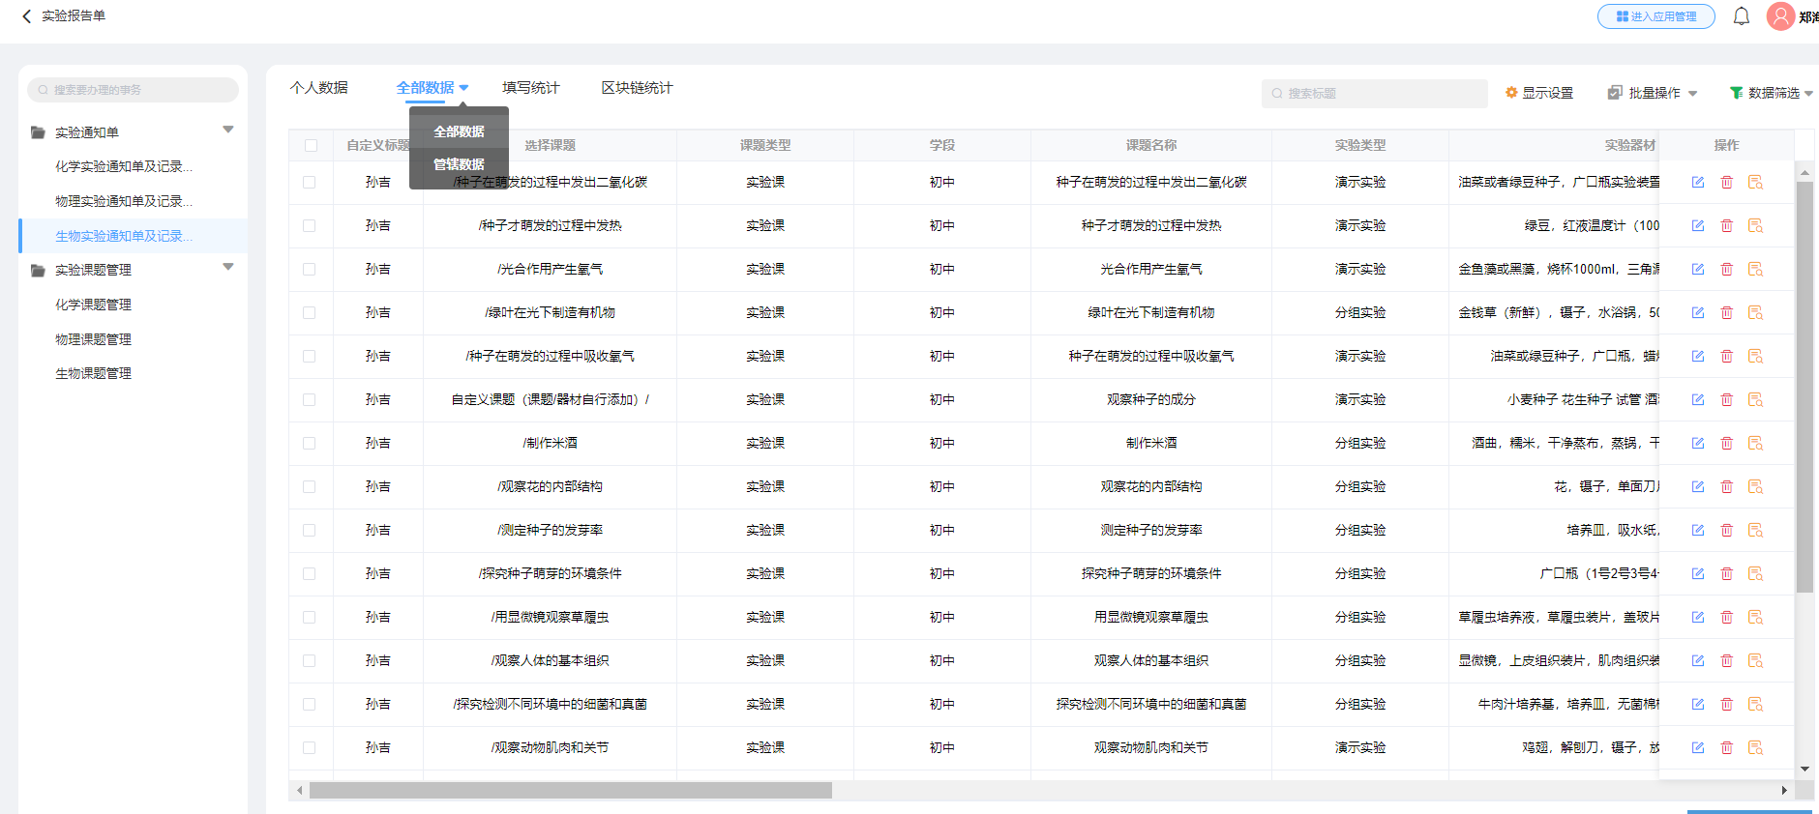This screenshot has width=1819, height=814.
Task: Collapse the 实验课题管理 folder arrow
Action: pos(228,267)
